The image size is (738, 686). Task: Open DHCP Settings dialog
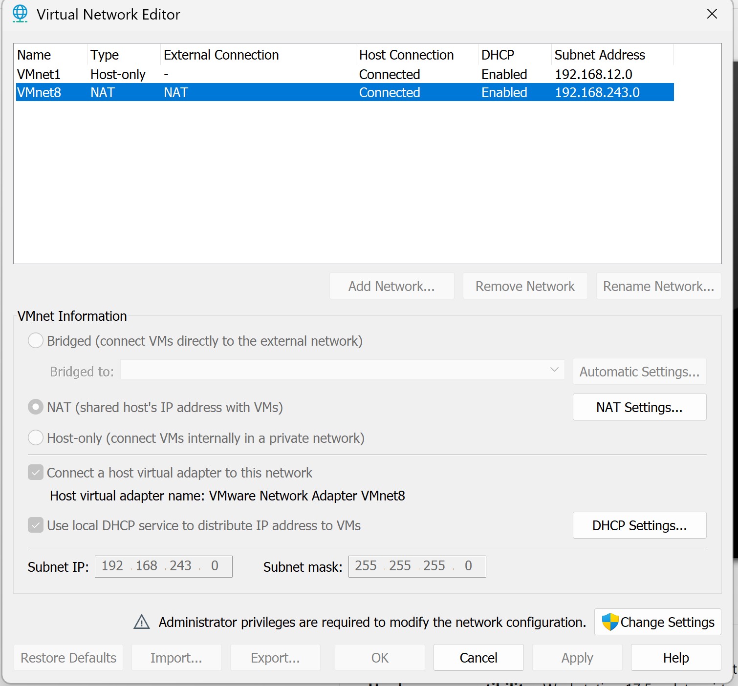[639, 525]
